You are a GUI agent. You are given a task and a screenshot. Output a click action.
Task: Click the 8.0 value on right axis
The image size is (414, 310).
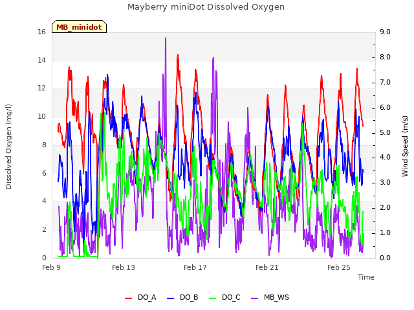point(385,57)
